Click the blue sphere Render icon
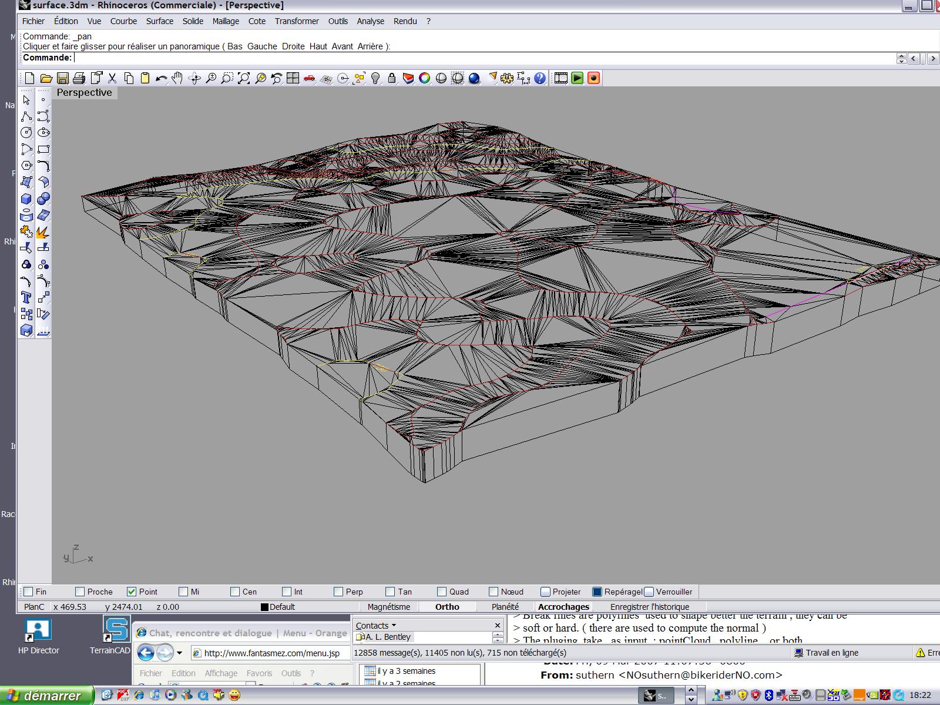 click(474, 78)
